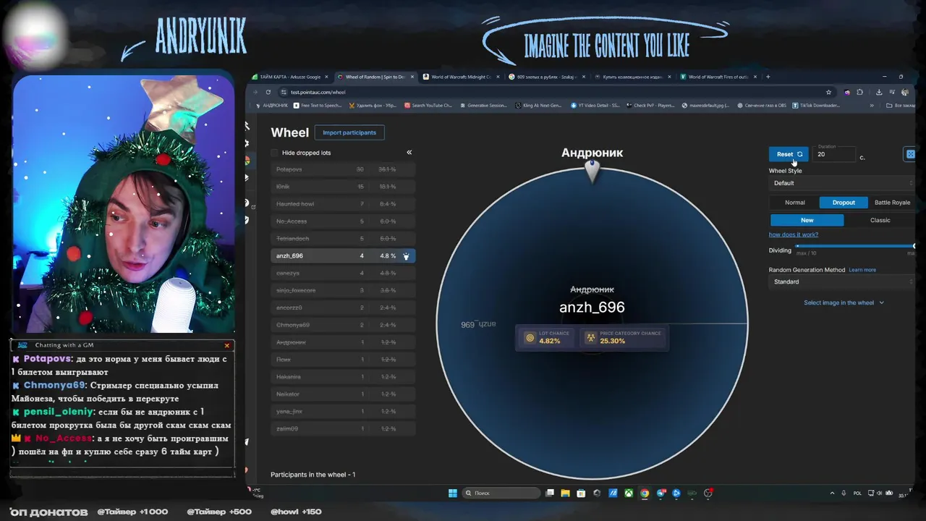Select the anzh_696 participant row
926x521 pixels.
(x=343, y=255)
